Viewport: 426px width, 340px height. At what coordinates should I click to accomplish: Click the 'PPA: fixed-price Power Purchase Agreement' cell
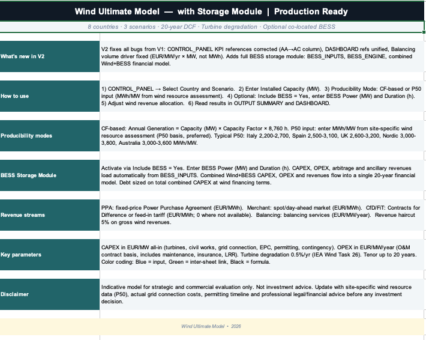(262, 215)
